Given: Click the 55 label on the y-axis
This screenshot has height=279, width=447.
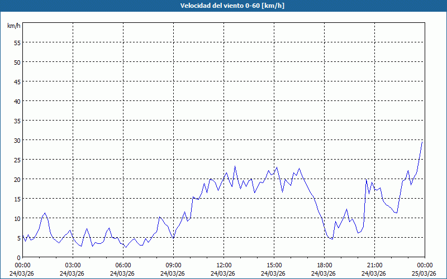Looking at the screenshot, I should [x=17, y=42].
